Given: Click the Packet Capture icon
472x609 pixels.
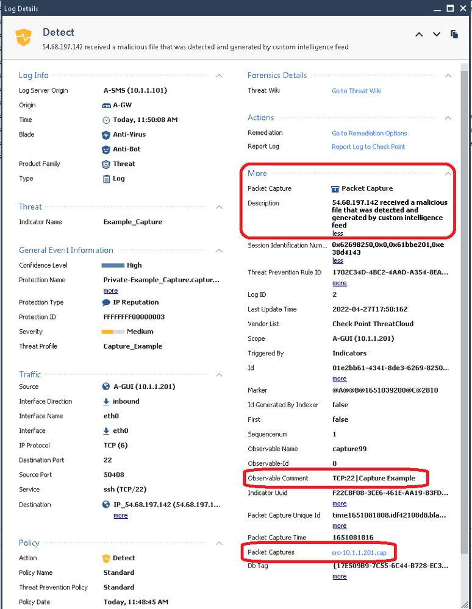Looking at the screenshot, I should [x=335, y=189].
